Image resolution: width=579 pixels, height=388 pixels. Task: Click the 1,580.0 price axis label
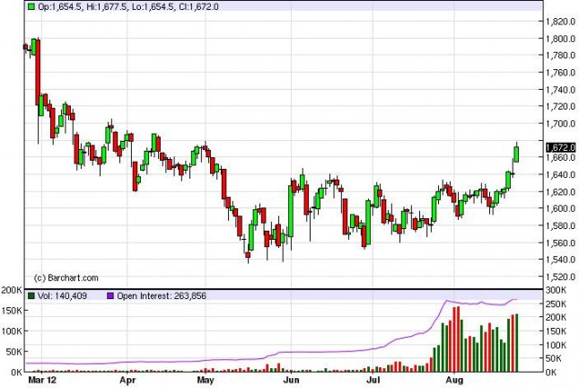pos(560,225)
